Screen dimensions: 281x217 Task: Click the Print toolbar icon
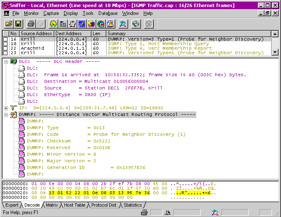pos(31,24)
